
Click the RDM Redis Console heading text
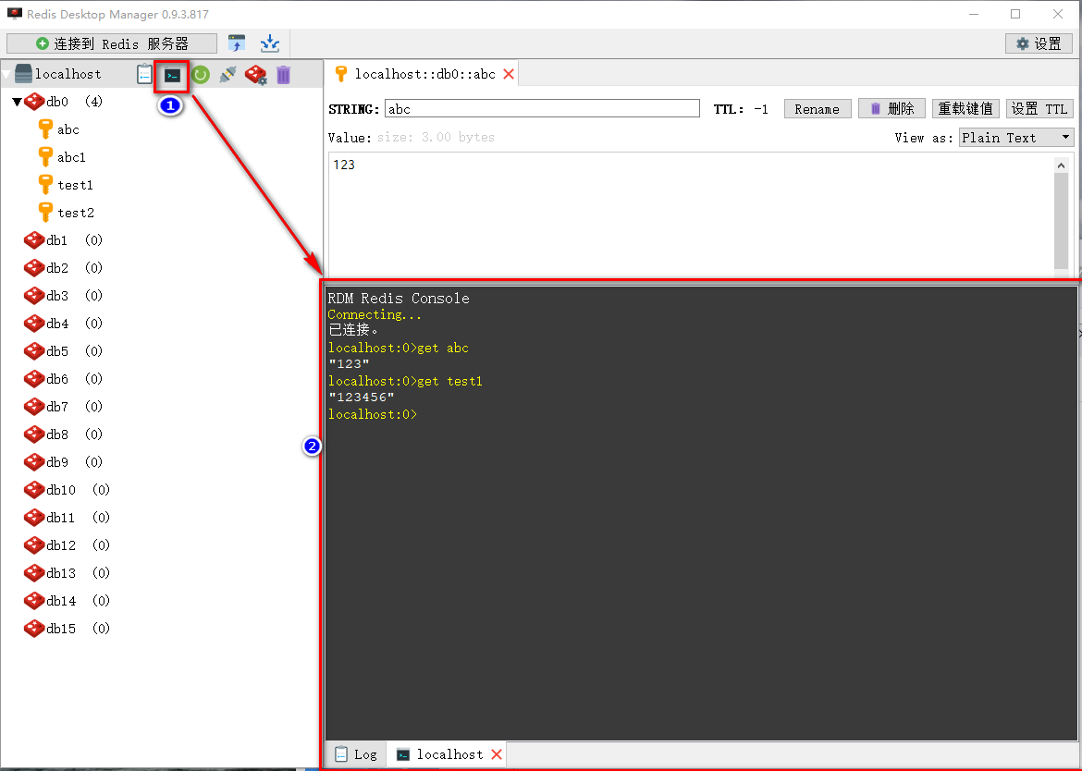coord(399,299)
